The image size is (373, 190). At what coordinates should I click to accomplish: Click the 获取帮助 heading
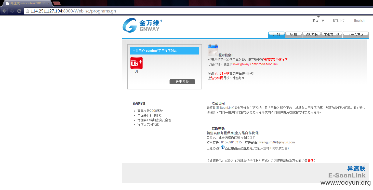[218, 129]
